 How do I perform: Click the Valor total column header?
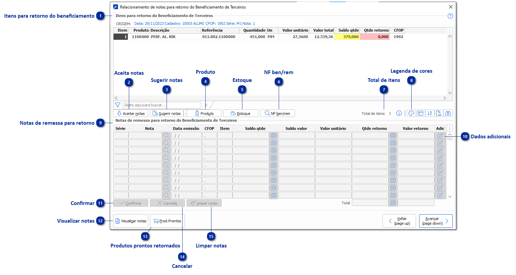pos(323,30)
